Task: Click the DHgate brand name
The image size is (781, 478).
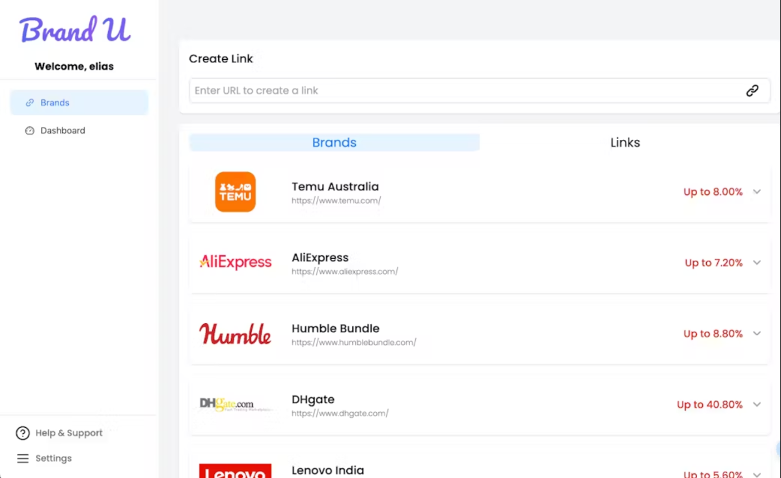Action: point(313,399)
